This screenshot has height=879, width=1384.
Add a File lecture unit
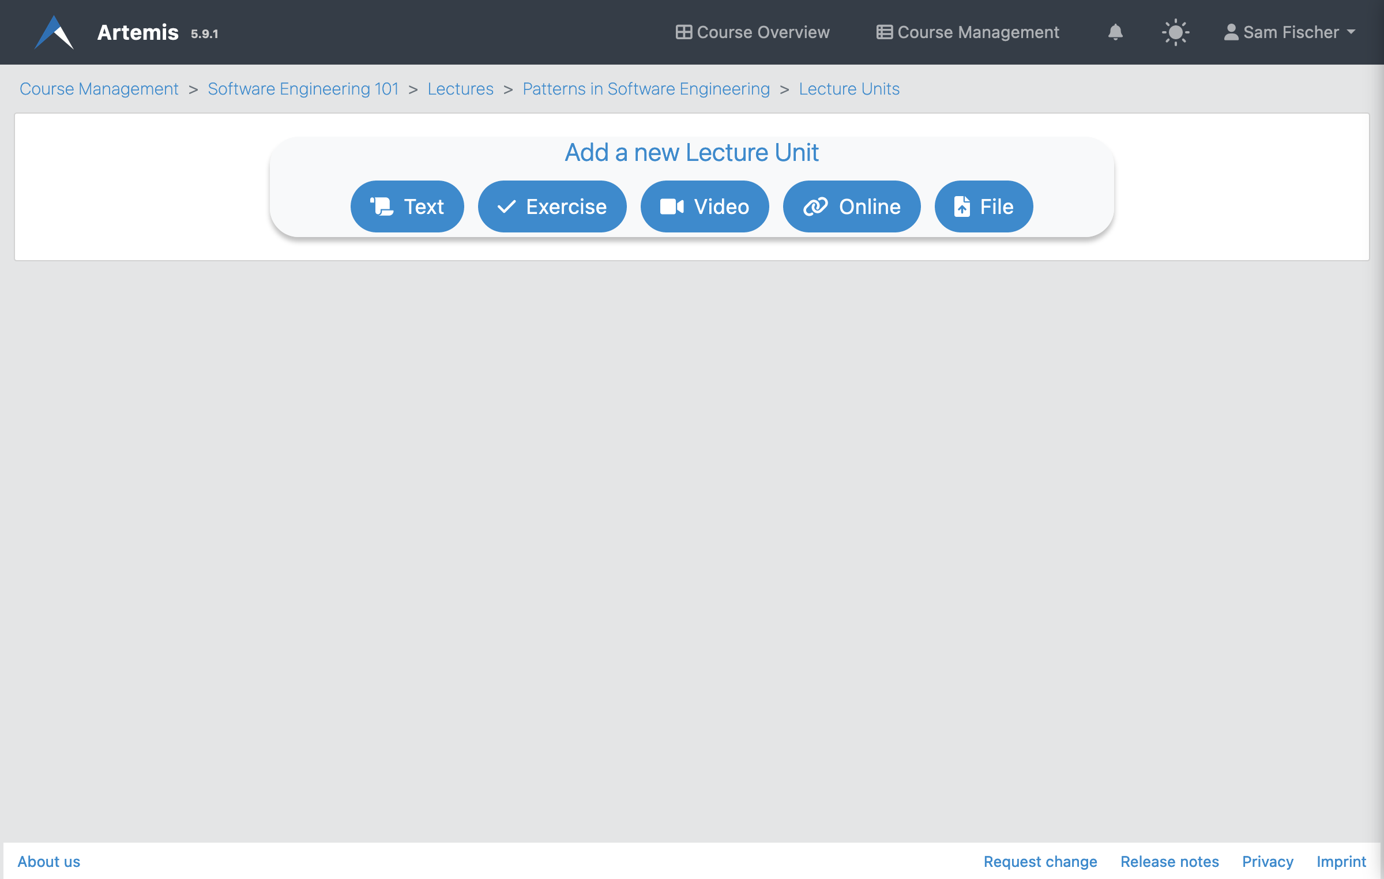coord(983,206)
